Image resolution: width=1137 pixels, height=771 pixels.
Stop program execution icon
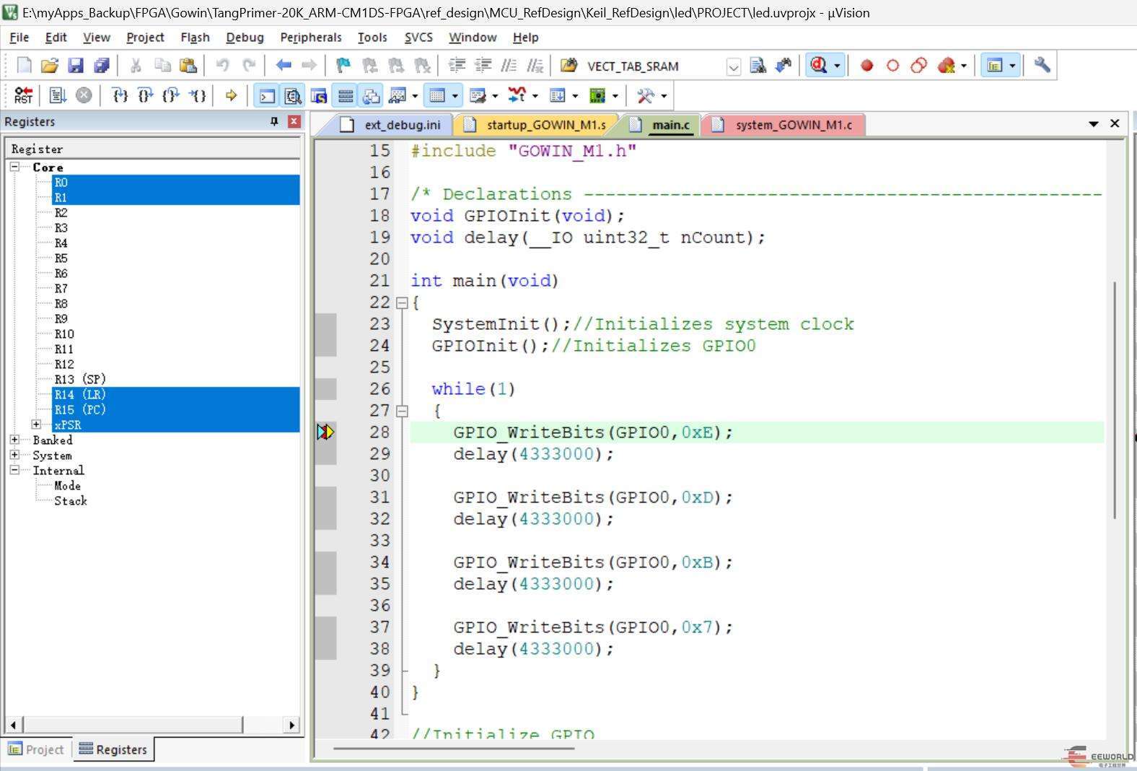[x=84, y=95]
